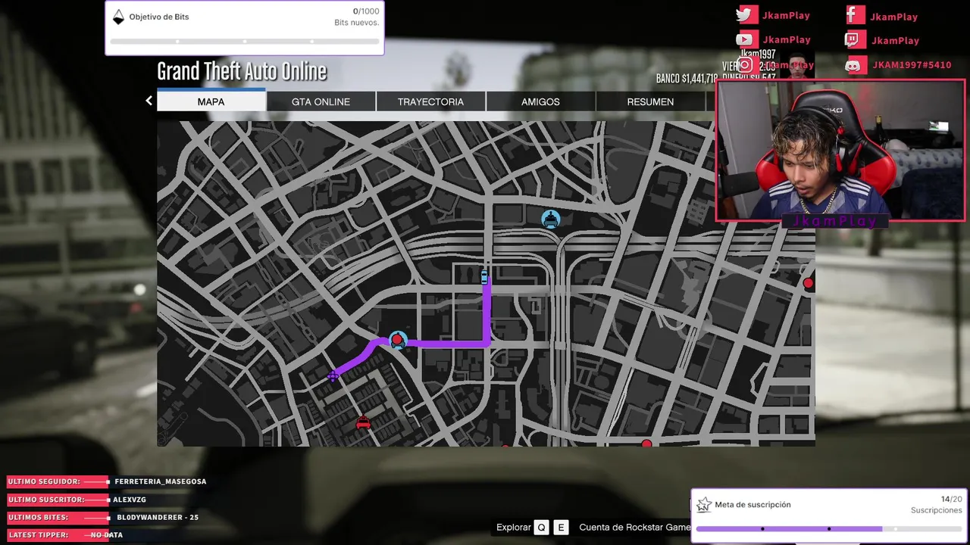Click the Facebook icon in overlay

click(x=855, y=15)
